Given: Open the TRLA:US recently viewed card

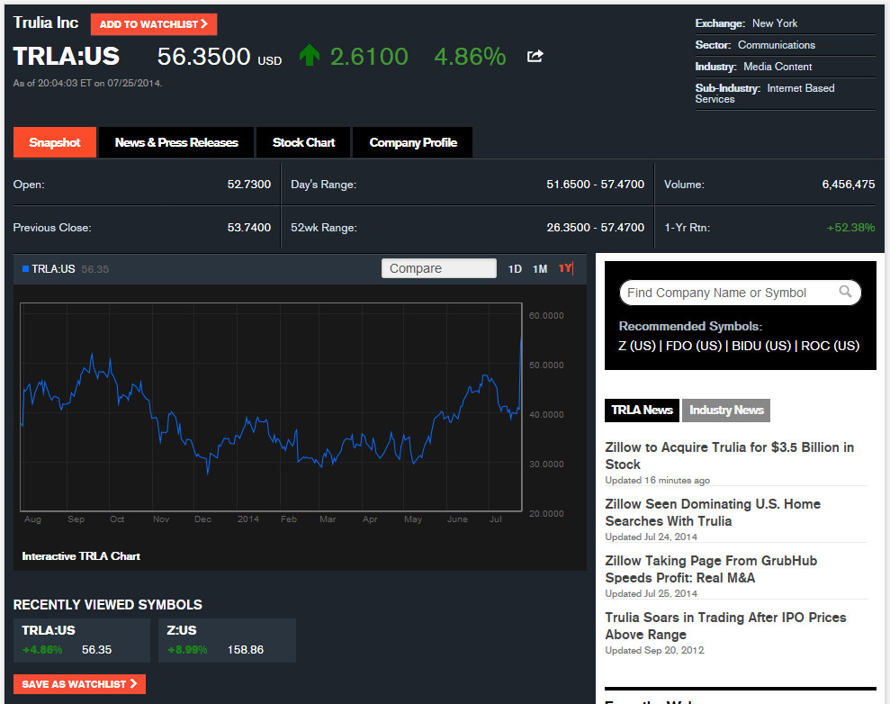Looking at the screenshot, I should tap(82, 640).
